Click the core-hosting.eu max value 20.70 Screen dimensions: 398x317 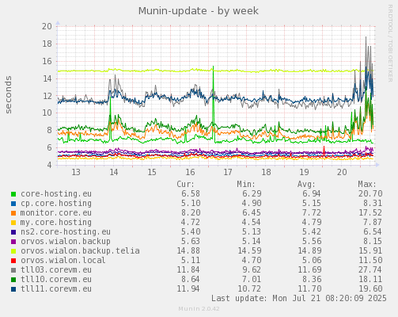pos(370,194)
